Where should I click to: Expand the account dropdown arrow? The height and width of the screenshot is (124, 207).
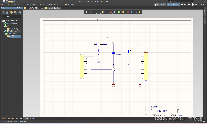pos(206,5)
